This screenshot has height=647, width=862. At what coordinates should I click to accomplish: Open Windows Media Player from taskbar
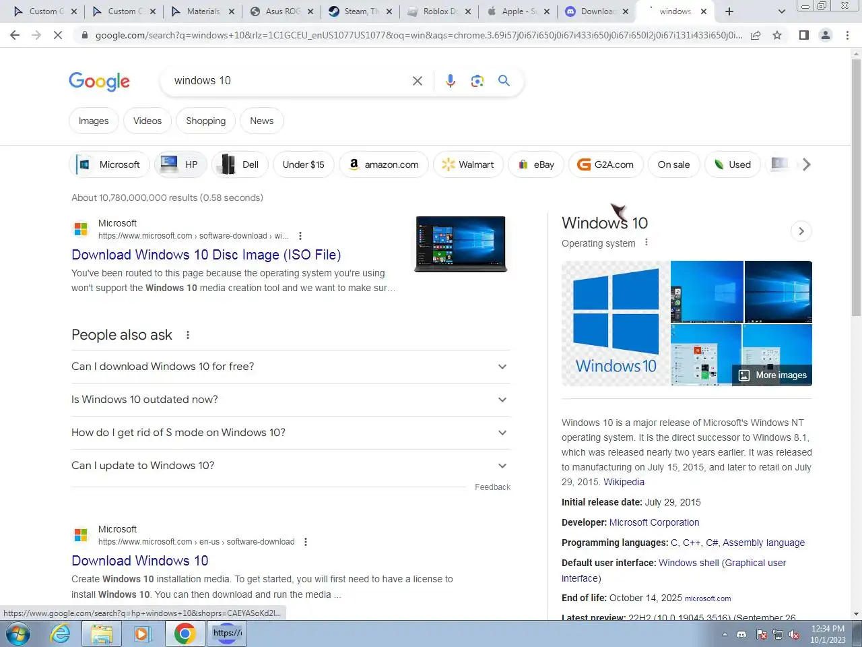tap(141, 634)
